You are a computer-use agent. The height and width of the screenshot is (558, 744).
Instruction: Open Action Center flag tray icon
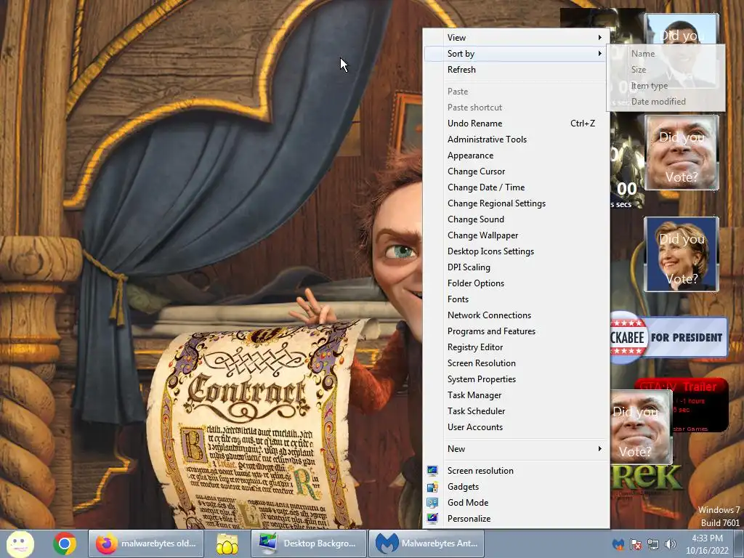[636, 544]
